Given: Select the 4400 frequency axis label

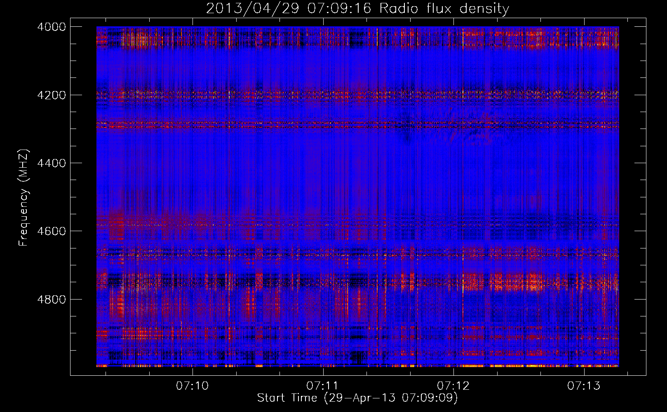Looking at the screenshot, I should 52,163.
